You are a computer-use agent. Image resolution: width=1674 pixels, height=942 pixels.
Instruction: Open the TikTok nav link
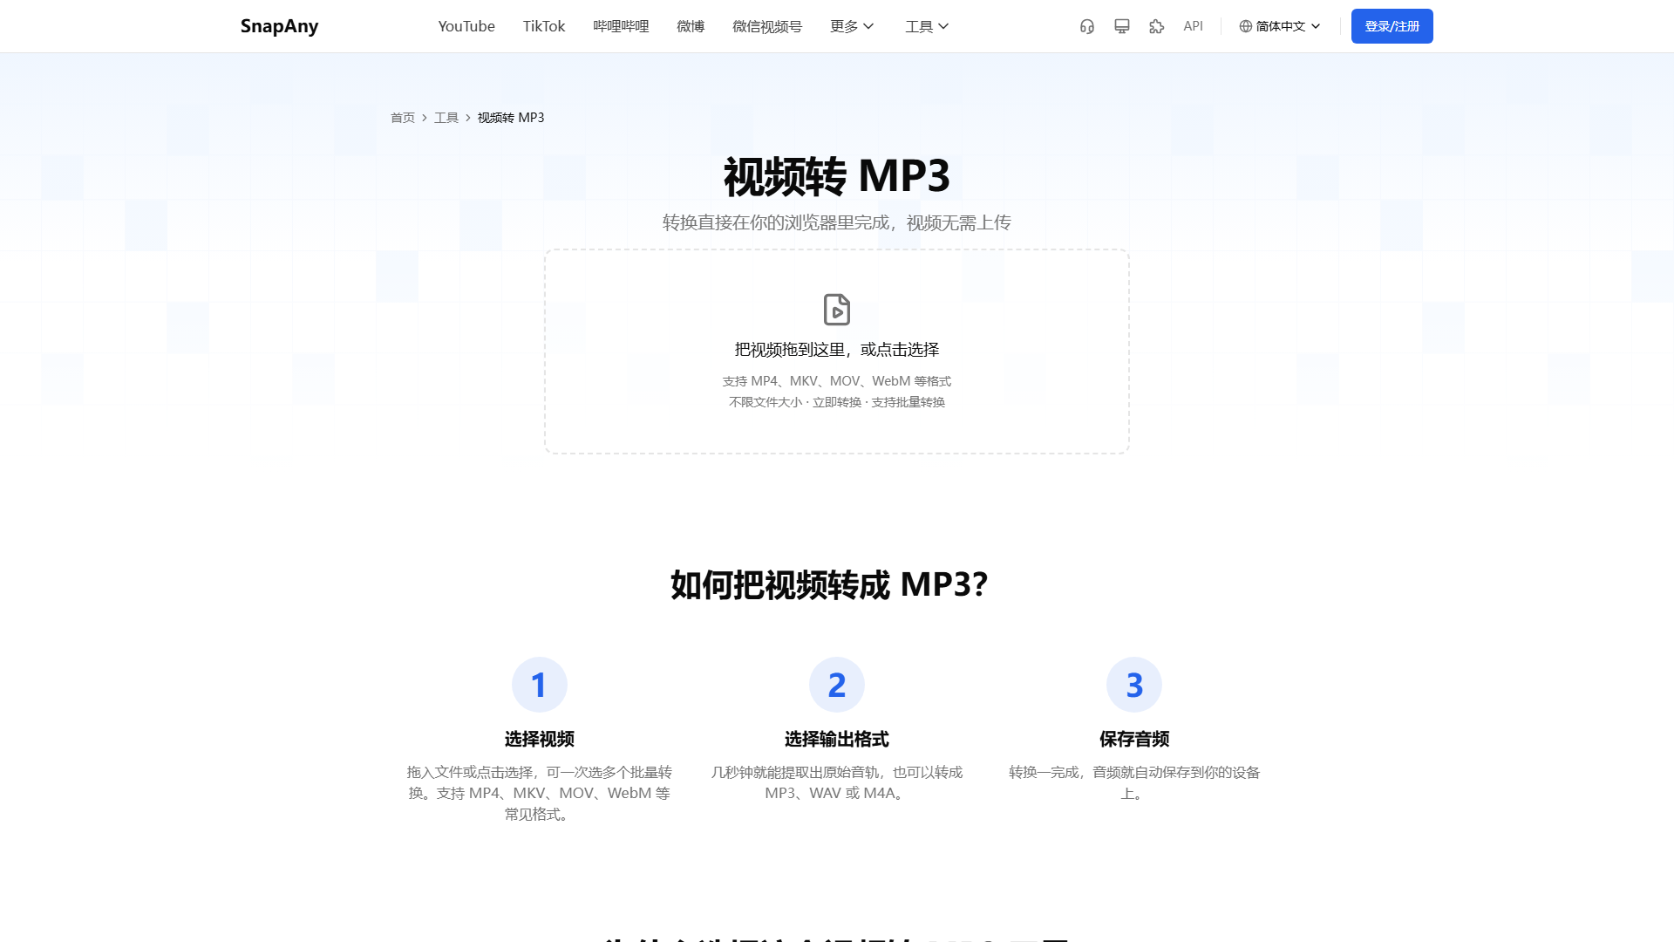click(x=544, y=26)
